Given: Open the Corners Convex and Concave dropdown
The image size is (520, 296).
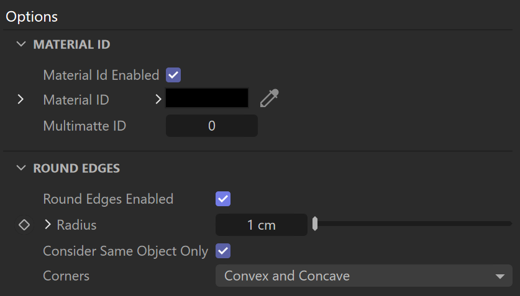Looking at the screenshot, I should pos(364,276).
